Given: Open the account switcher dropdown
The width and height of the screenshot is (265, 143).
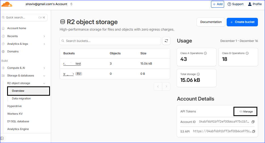Looking at the screenshot, I should 71,4.
